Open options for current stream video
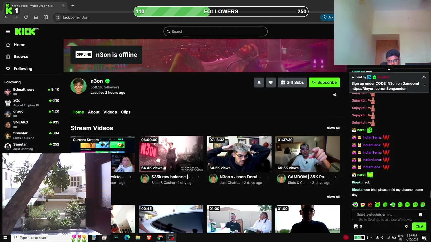The height and width of the screenshot is (242, 431). pyautogui.click(x=130, y=177)
